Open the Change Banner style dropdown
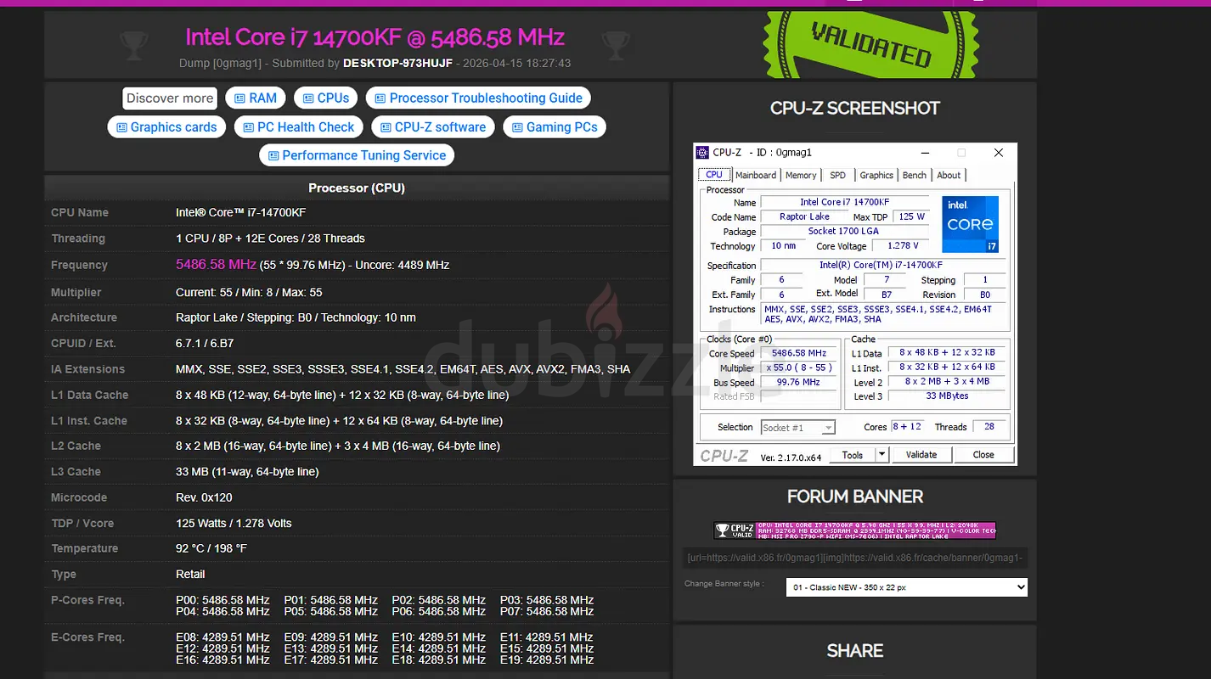 coord(906,587)
